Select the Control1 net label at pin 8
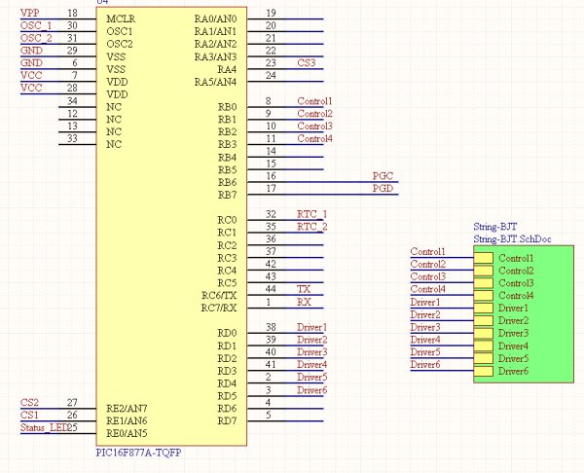The image size is (584, 473). (314, 101)
